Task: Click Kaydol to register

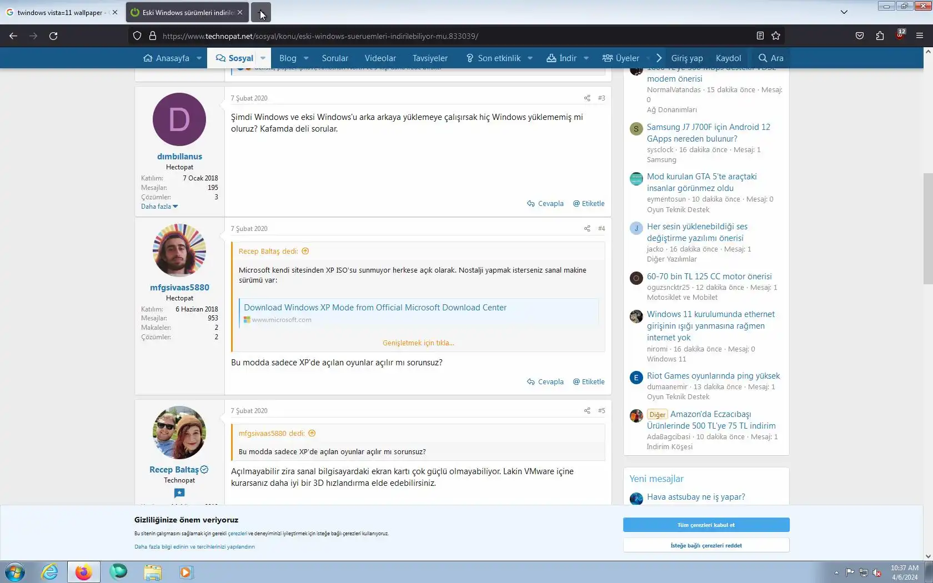Action: coord(728,58)
